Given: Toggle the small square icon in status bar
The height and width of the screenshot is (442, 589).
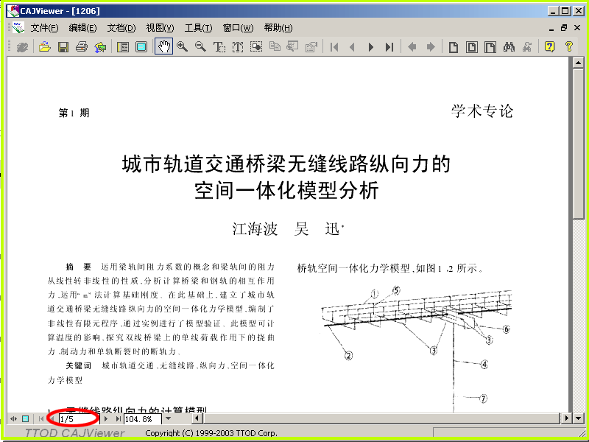Looking at the screenshot, I should click(x=25, y=418).
